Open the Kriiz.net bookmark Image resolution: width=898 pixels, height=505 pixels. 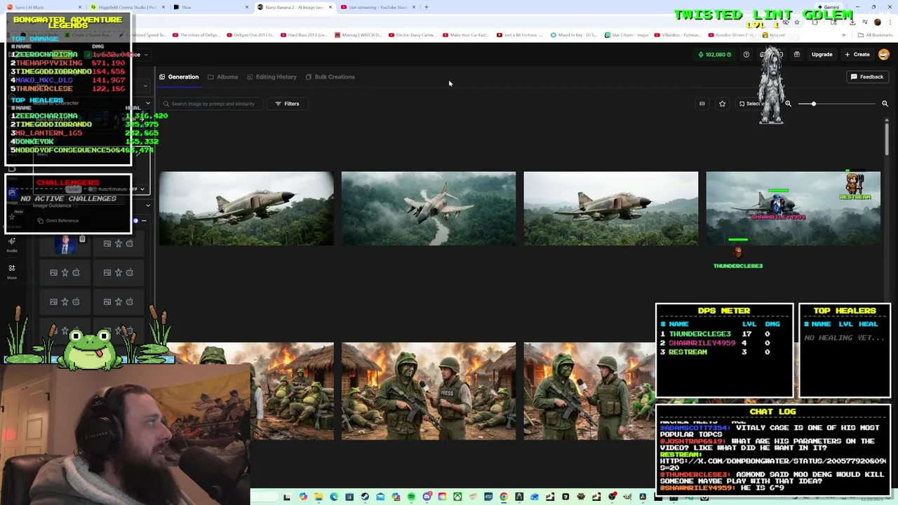(773, 34)
